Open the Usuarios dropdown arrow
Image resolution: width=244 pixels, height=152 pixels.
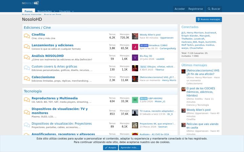pos(73,11)
